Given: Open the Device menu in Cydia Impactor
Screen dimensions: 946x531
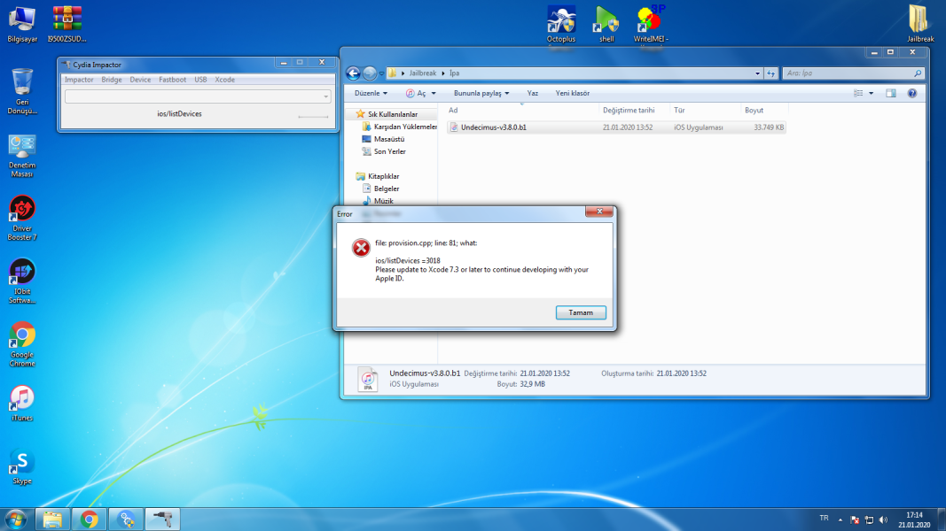Looking at the screenshot, I should (140, 80).
